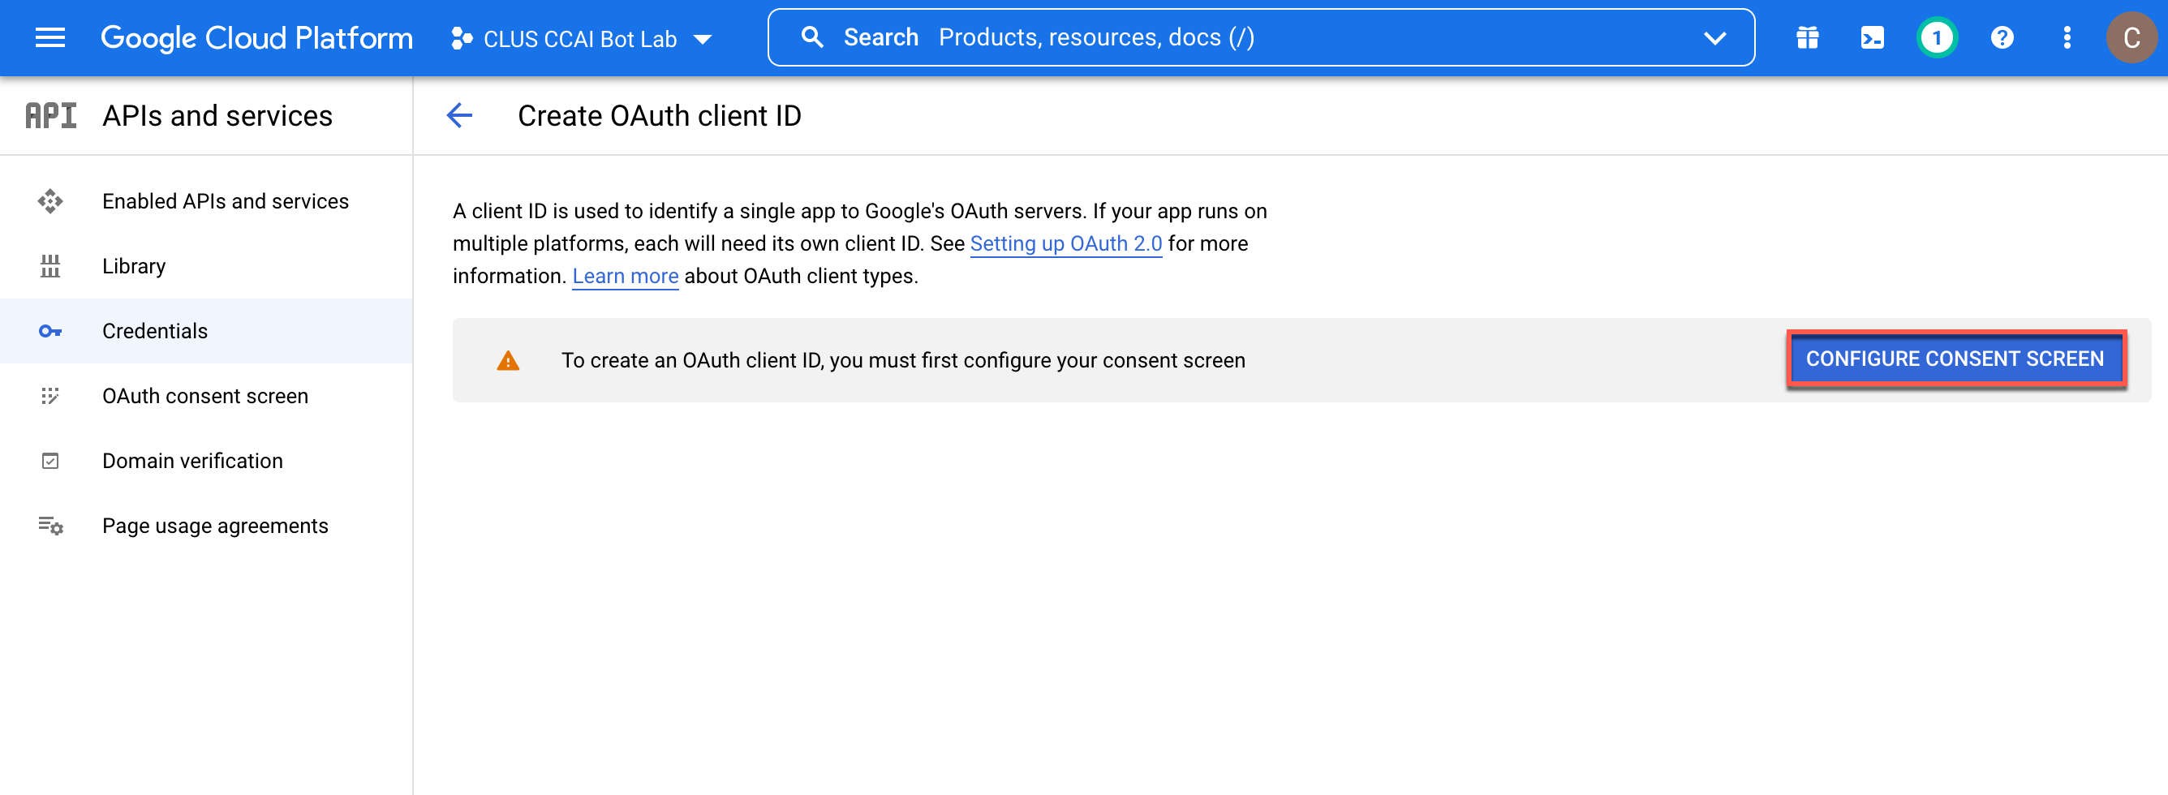Open OAuth consent screen in sidebar

206,395
